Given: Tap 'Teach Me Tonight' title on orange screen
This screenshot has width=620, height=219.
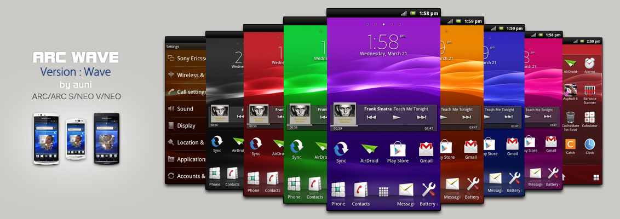Looking at the screenshot, I should pos(457,109).
